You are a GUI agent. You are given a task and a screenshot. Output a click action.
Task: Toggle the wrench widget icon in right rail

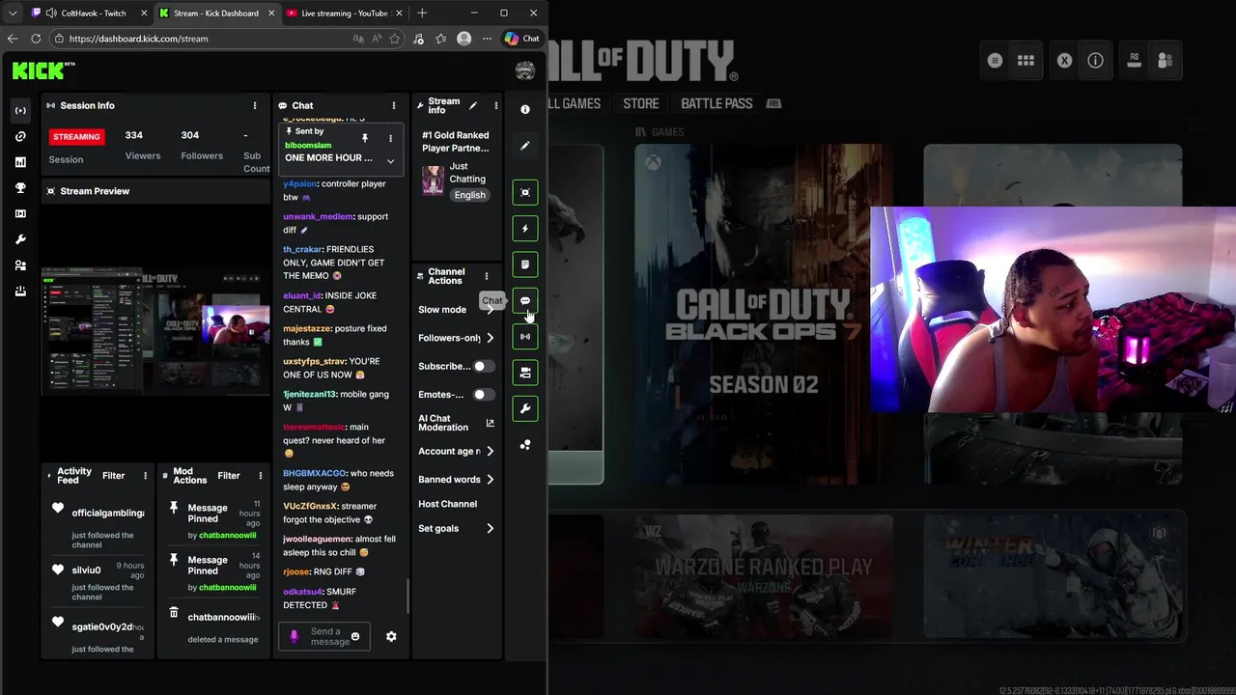click(x=525, y=408)
